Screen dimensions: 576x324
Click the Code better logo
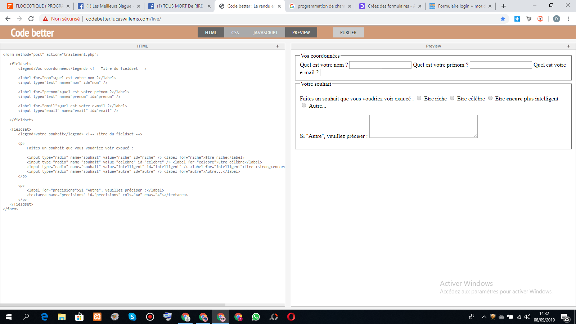pyautogui.click(x=32, y=33)
